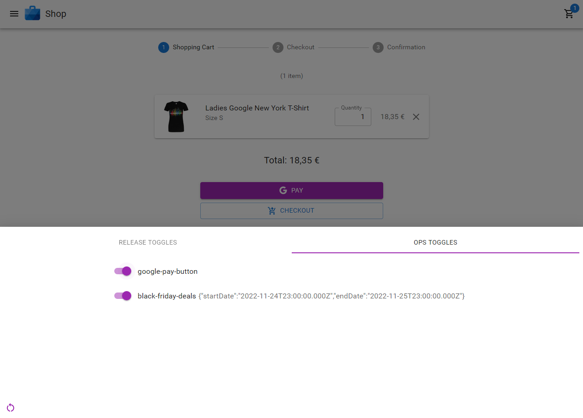Open the hamburger navigation menu
This screenshot has width=583, height=418.
pos(14,14)
